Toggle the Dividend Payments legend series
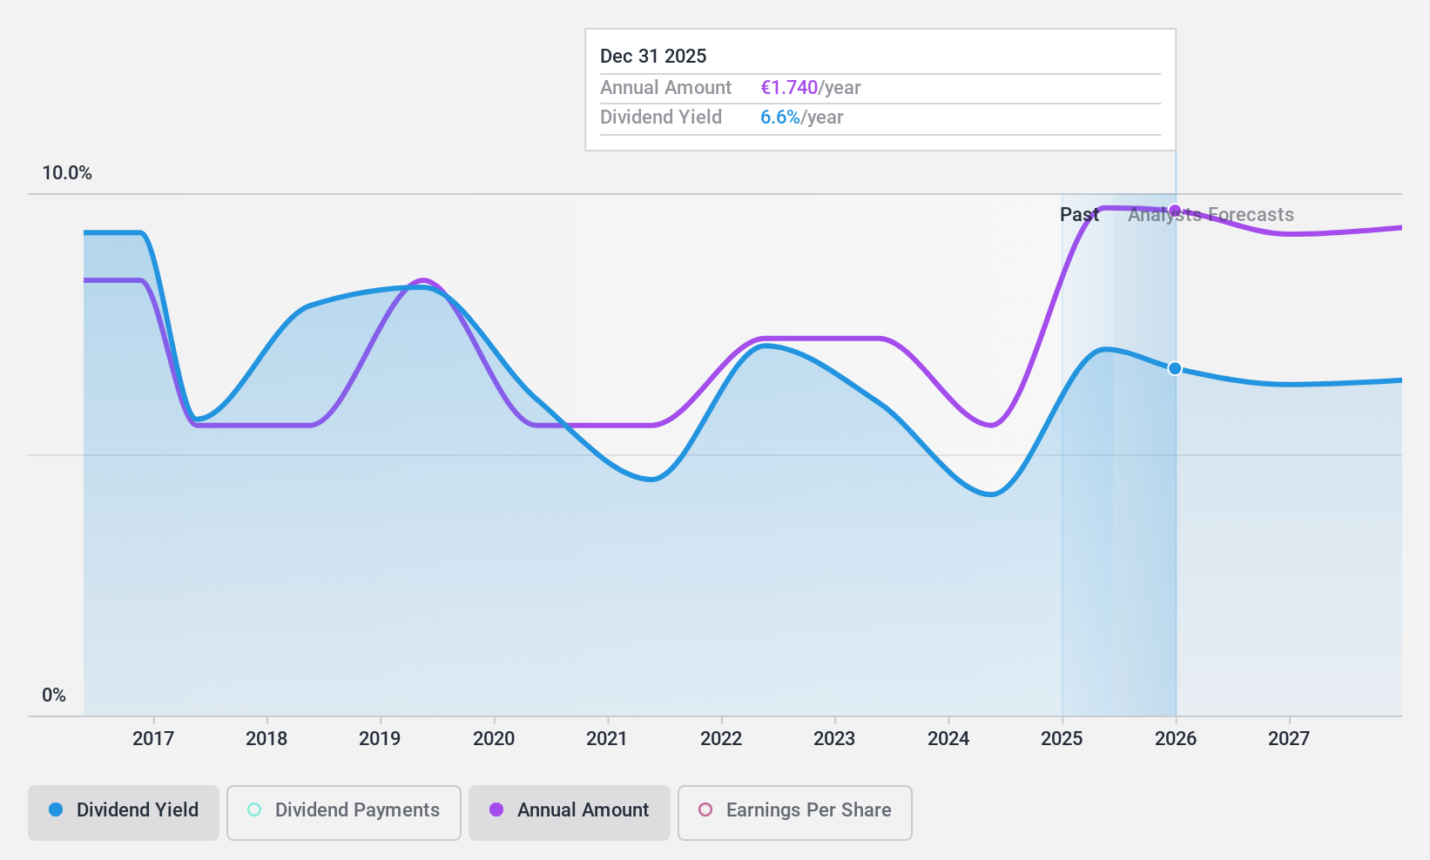The image size is (1430, 860). [x=344, y=813]
